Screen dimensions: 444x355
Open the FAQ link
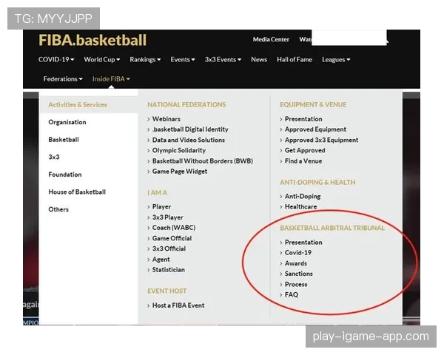[292, 294]
